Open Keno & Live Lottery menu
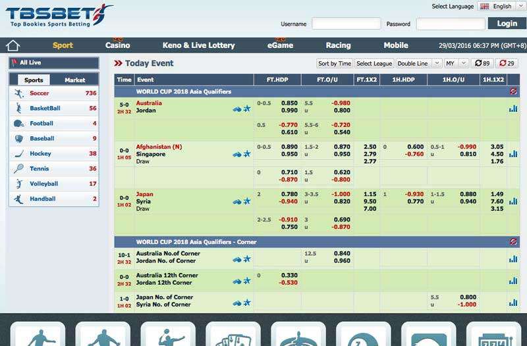The image size is (527, 346). coord(199,45)
